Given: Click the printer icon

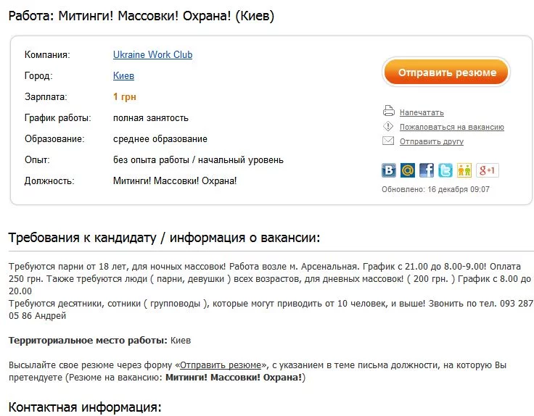Looking at the screenshot, I should pyautogui.click(x=388, y=112).
